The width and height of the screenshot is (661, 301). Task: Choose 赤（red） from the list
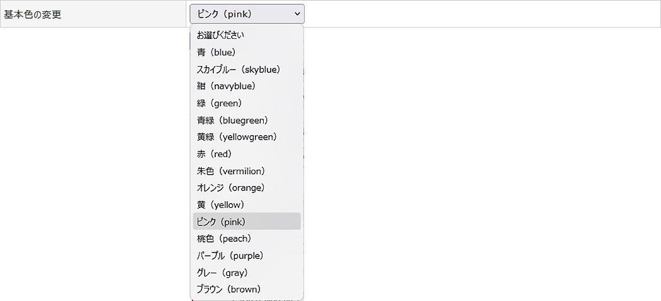pos(247,154)
